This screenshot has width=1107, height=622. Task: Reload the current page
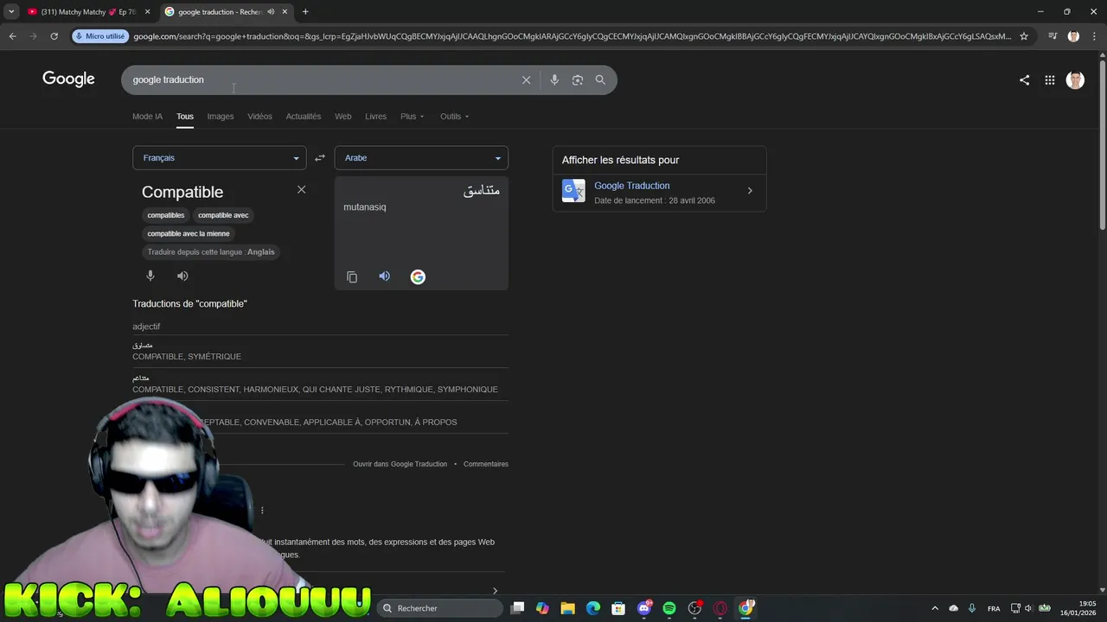point(54,36)
